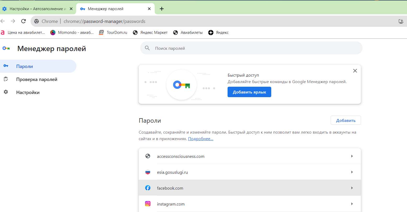Image resolution: width=407 pixels, height=212 pixels.
Task: Expand facebook.com with its arrow
Action: (x=352, y=188)
